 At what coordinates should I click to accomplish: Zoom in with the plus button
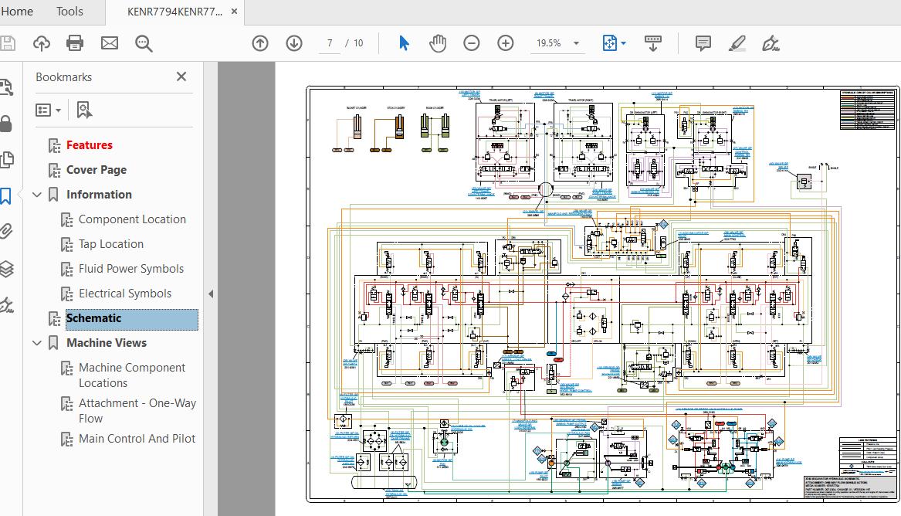506,43
